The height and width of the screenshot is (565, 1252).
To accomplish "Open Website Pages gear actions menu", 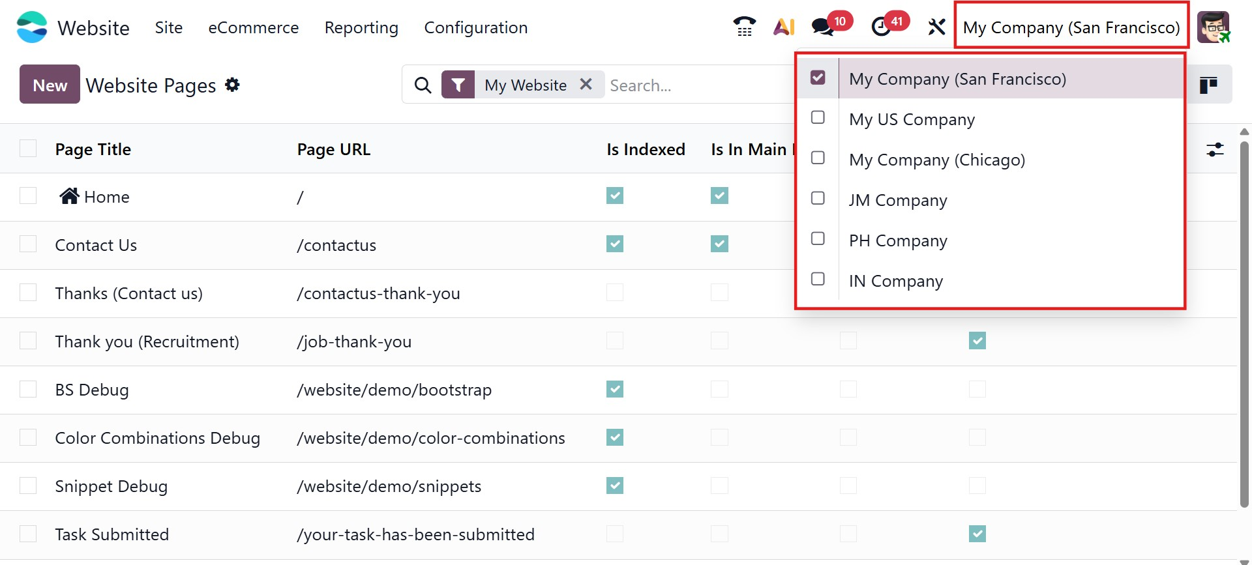I will point(233,85).
